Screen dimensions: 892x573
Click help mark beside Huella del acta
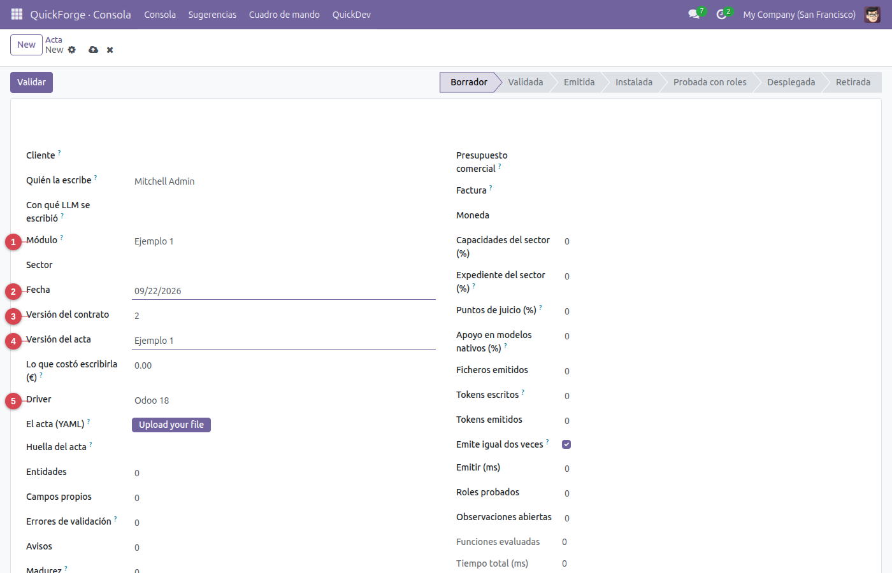90,444
